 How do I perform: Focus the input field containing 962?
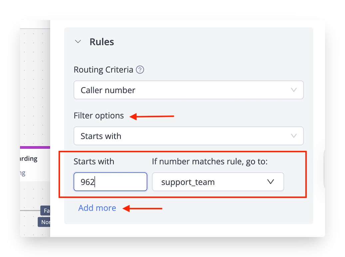(110, 182)
